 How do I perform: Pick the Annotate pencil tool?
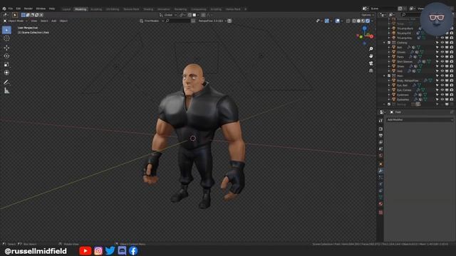coord(6,82)
